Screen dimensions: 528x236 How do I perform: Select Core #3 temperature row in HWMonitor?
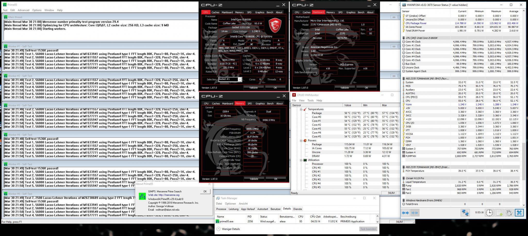pyautogui.click(x=345, y=129)
